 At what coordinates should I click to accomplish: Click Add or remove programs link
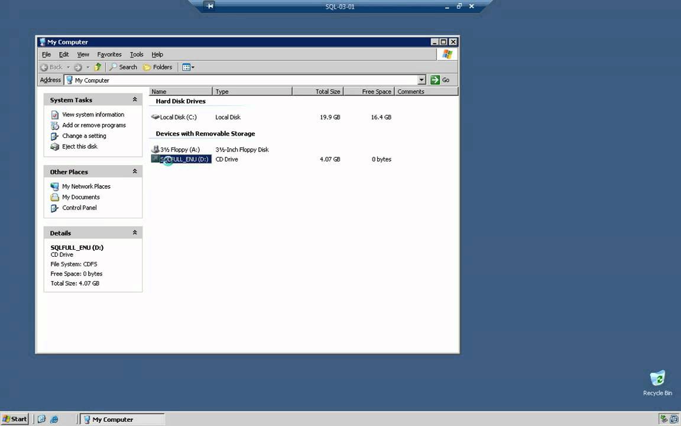tap(94, 125)
